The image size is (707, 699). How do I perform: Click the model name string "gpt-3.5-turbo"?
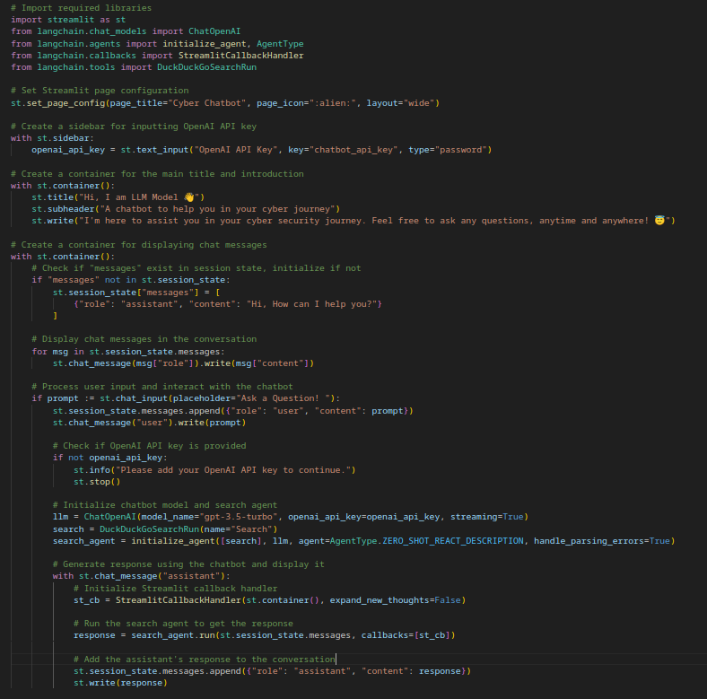pyautogui.click(x=238, y=517)
